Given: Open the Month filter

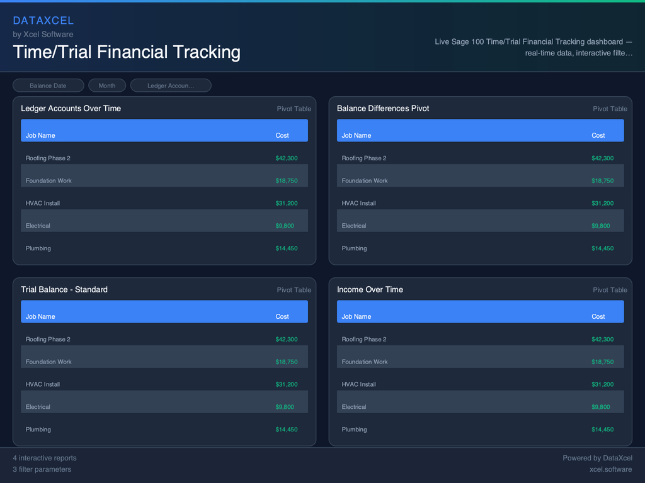Looking at the screenshot, I should coord(106,85).
